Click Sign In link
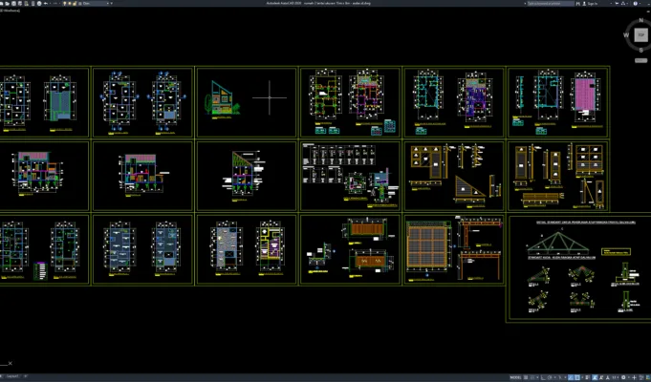The image size is (651, 382). pos(593,3)
